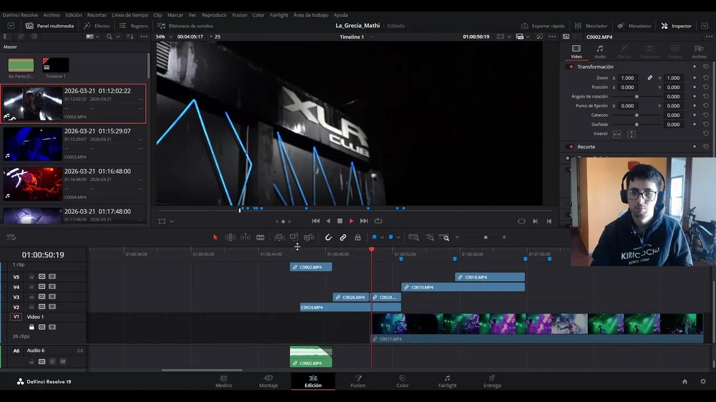Toggle timeline snapping magnet icon
Screen dimensions: 716x402
[328, 237]
